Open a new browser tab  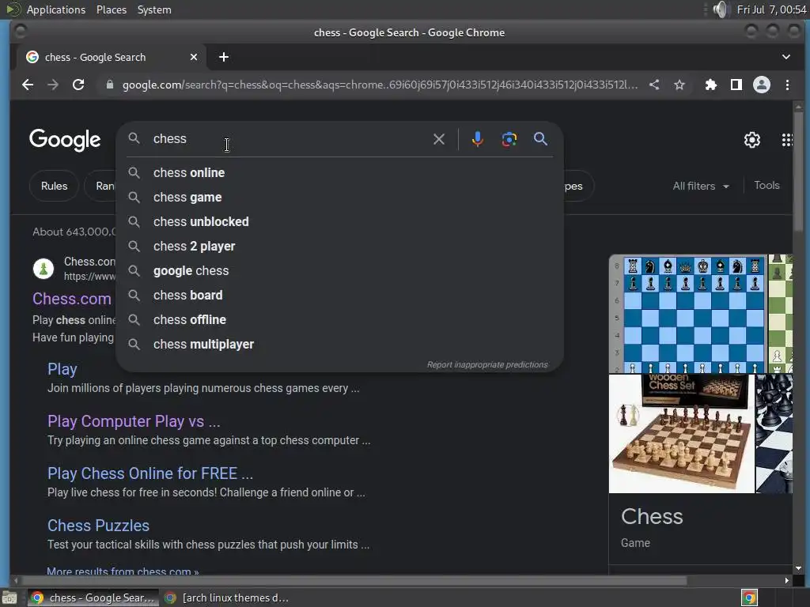224,57
